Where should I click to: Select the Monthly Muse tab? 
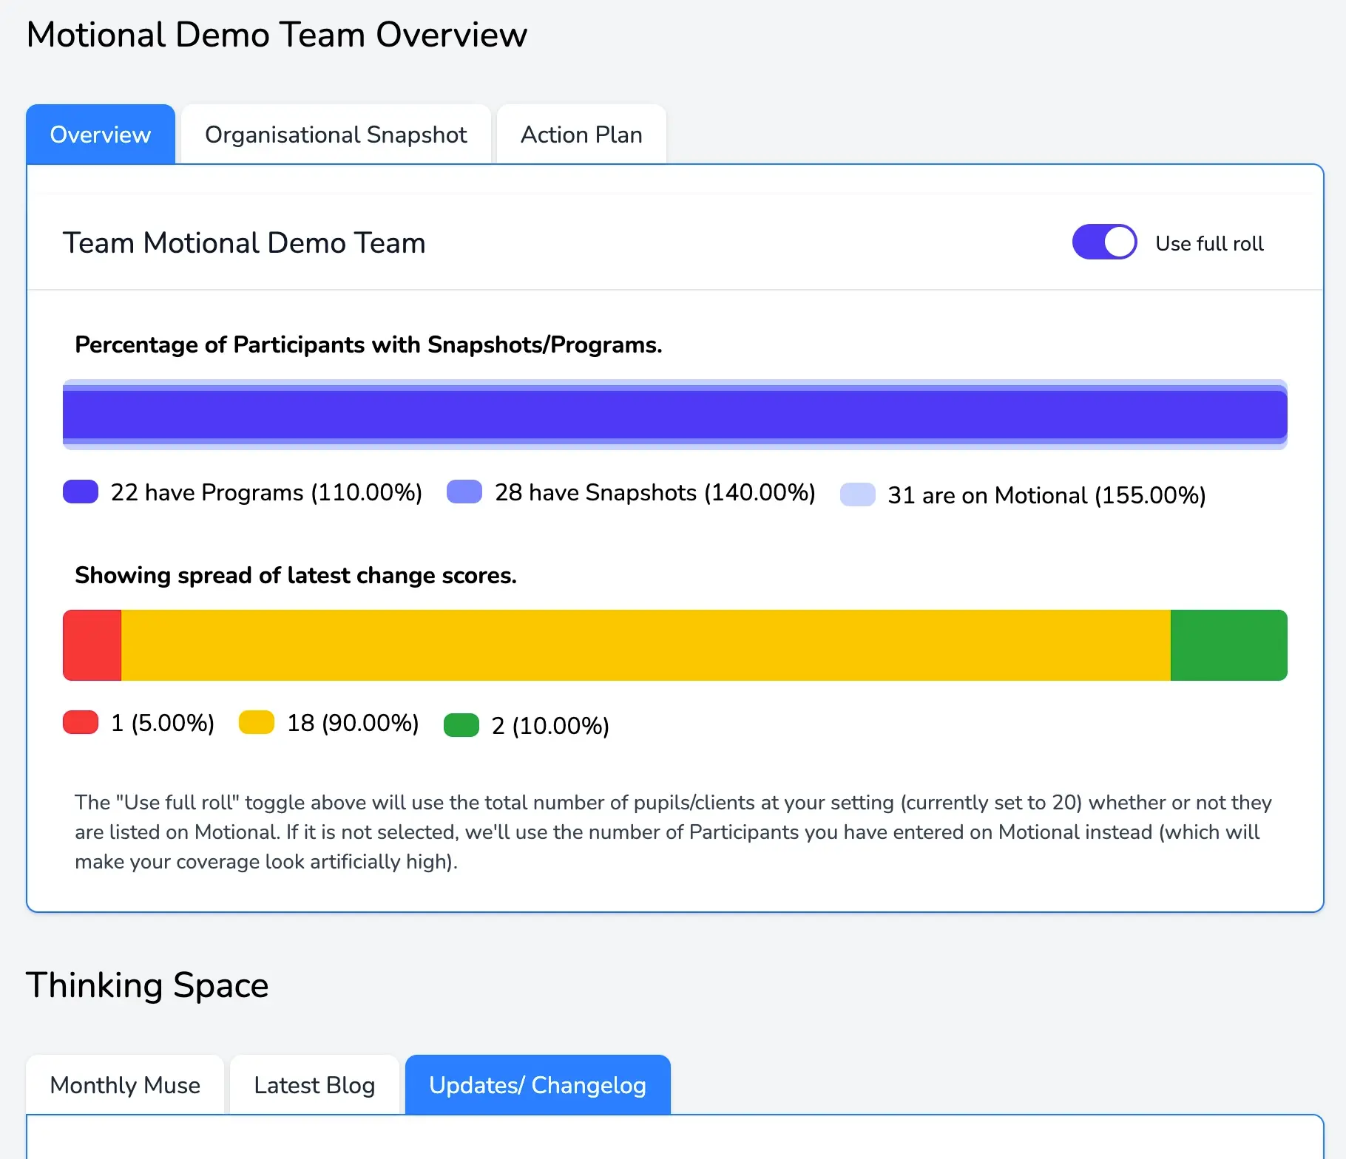[x=125, y=1085]
